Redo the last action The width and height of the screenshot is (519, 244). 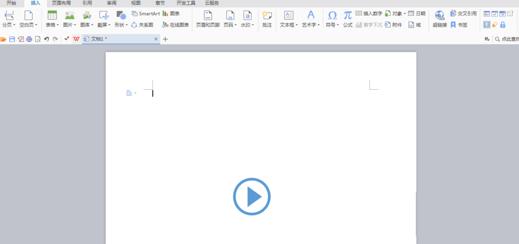(x=56, y=39)
